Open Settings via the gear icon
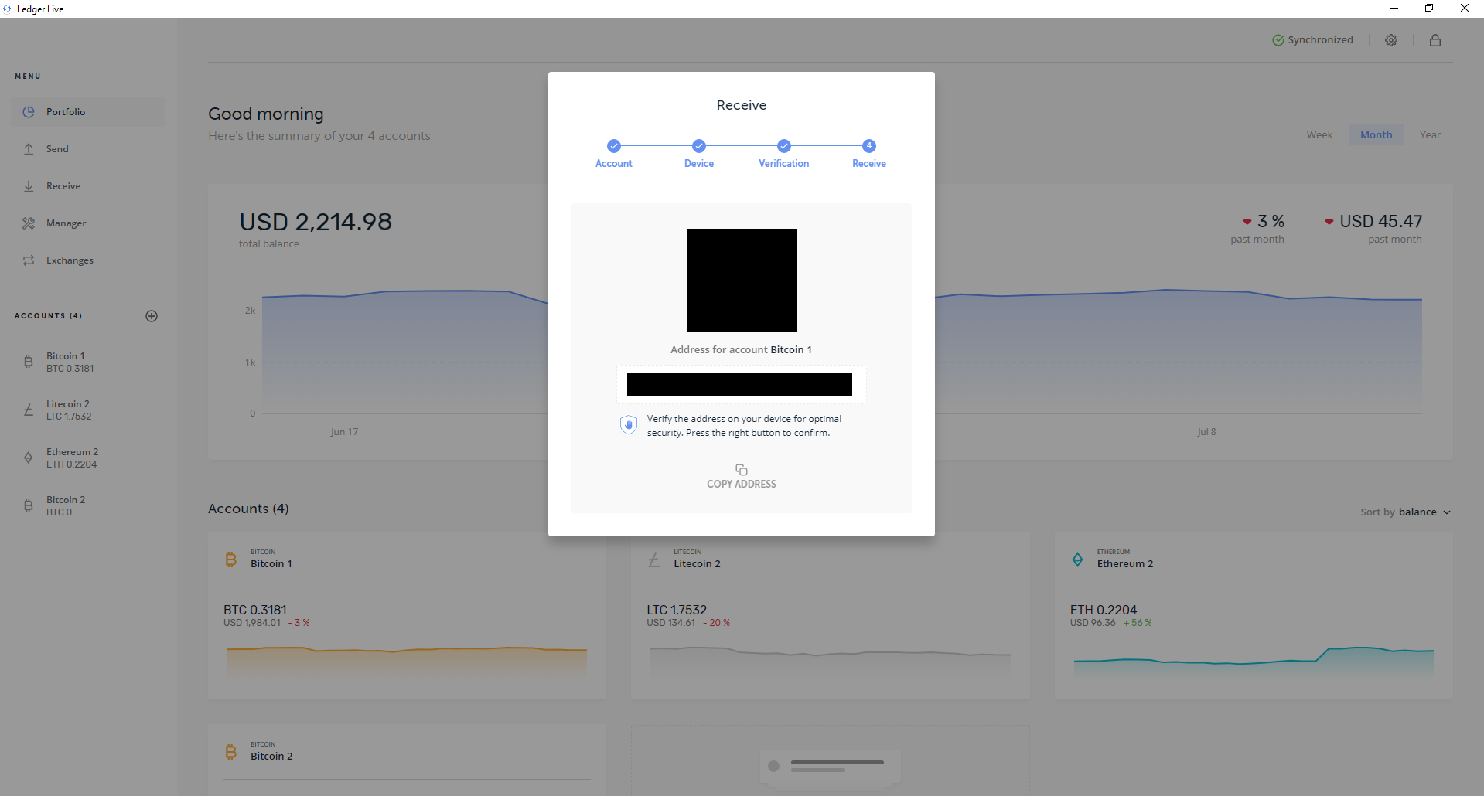The width and height of the screenshot is (1484, 796). (1391, 40)
